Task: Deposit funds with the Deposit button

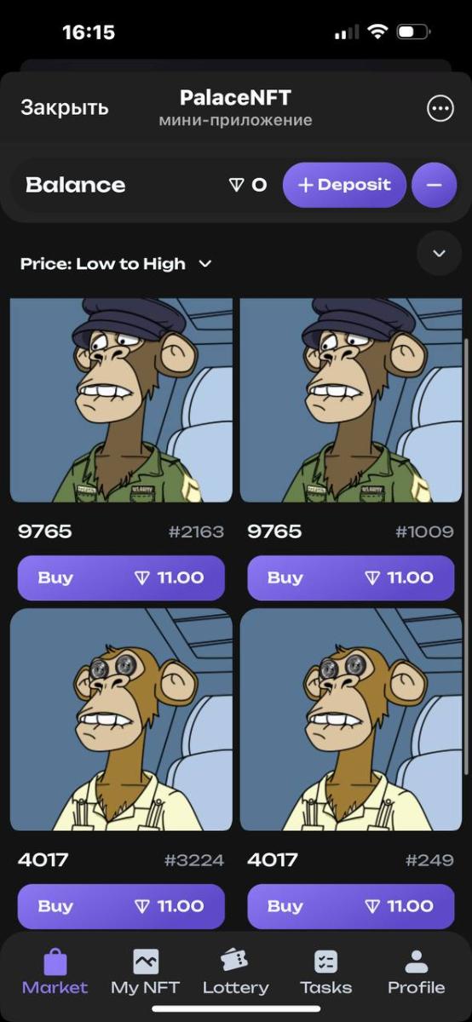Action: click(344, 185)
